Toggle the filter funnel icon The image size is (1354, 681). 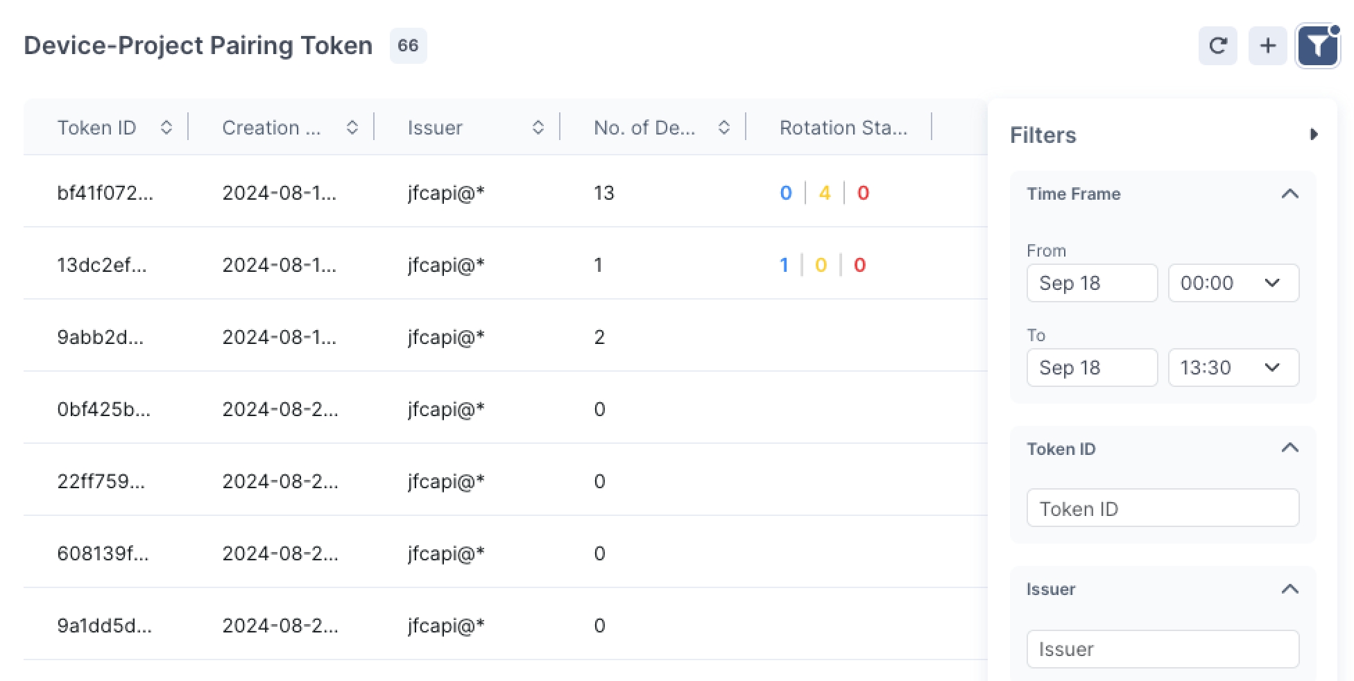click(x=1317, y=46)
